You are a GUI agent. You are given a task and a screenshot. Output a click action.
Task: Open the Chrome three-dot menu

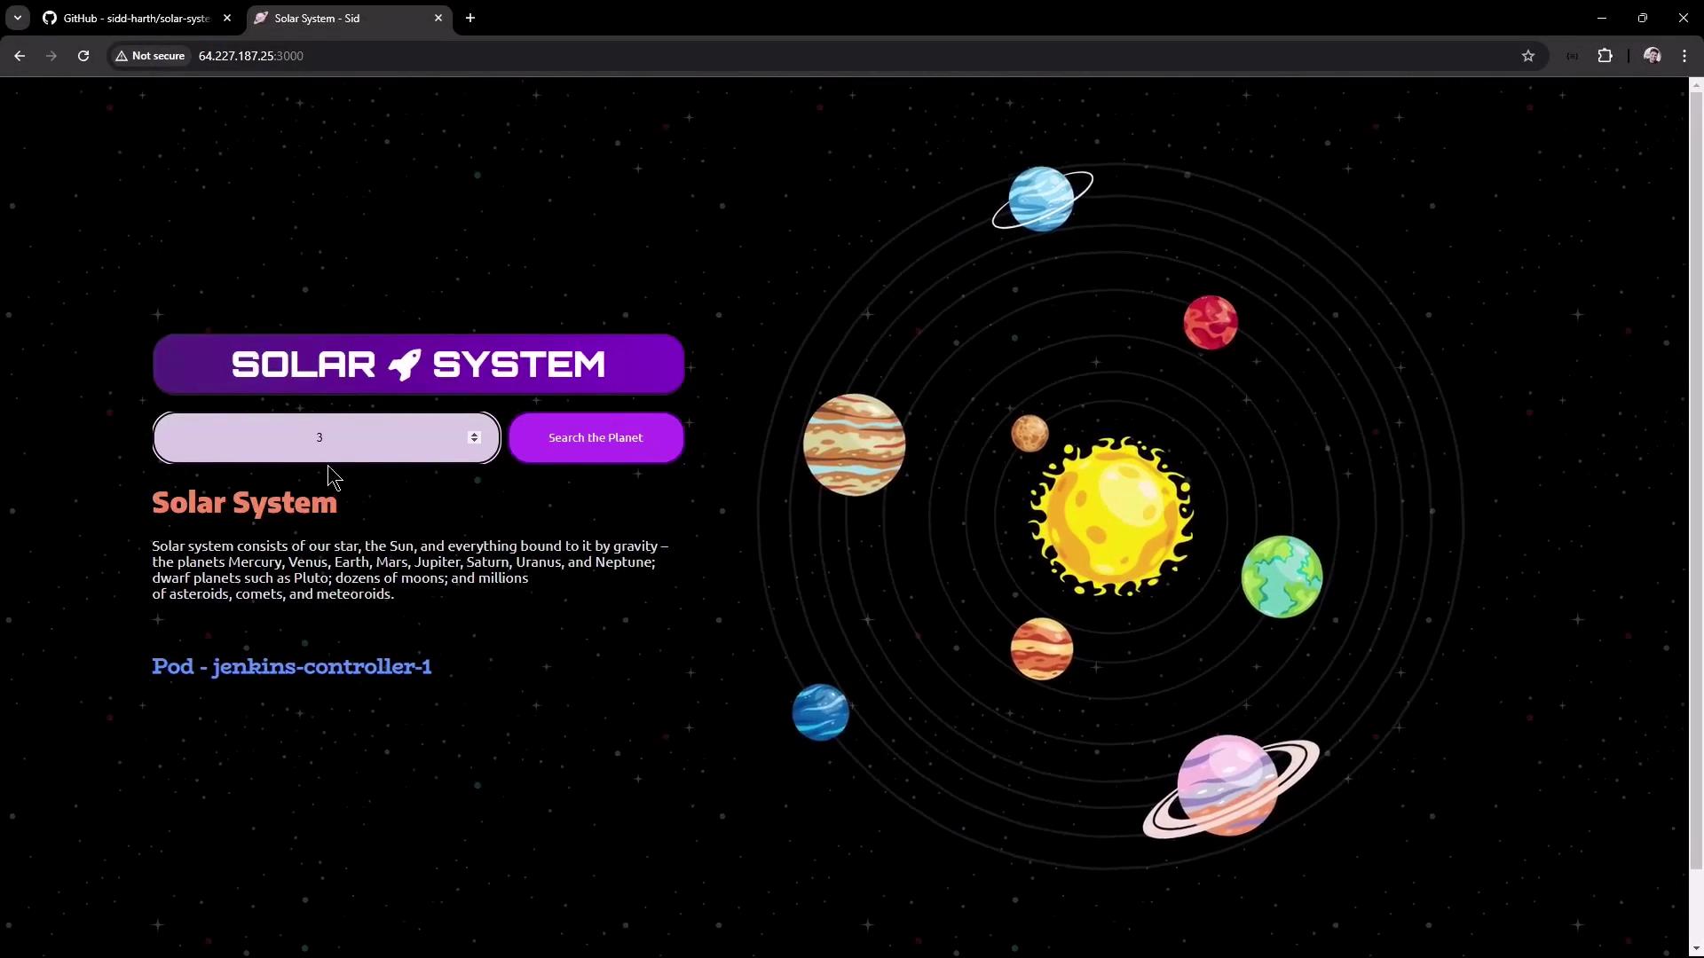(x=1684, y=56)
